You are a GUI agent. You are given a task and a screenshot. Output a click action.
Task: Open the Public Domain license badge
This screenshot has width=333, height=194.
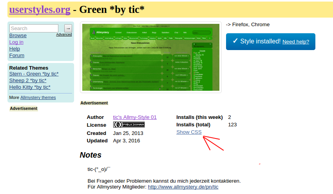click(129, 125)
